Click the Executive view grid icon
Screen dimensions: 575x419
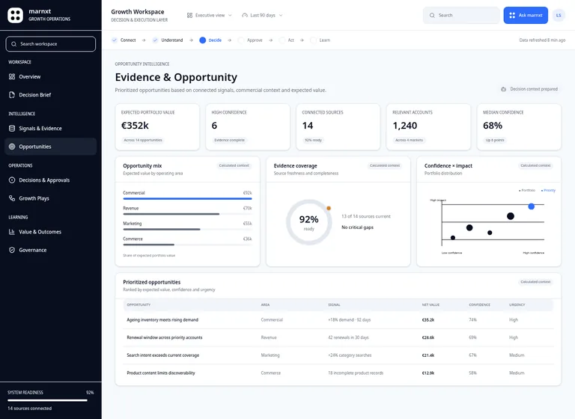(x=189, y=16)
